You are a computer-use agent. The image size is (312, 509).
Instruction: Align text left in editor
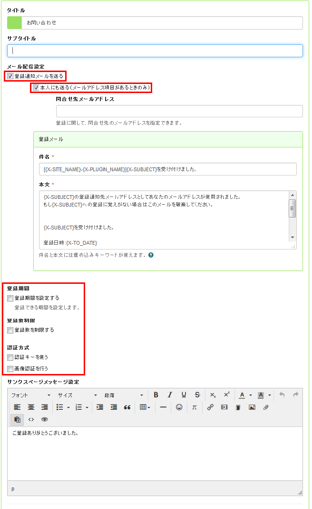click(x=17, y=407)
